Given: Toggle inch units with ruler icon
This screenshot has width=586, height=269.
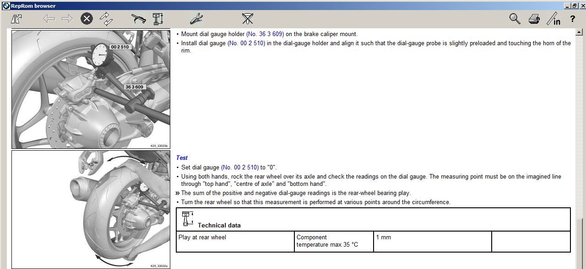Looking at the screenshot, I should coord(553,19).
